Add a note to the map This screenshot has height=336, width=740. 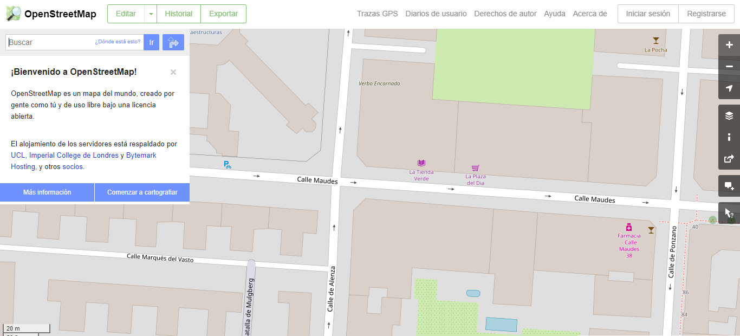[729, 186]
